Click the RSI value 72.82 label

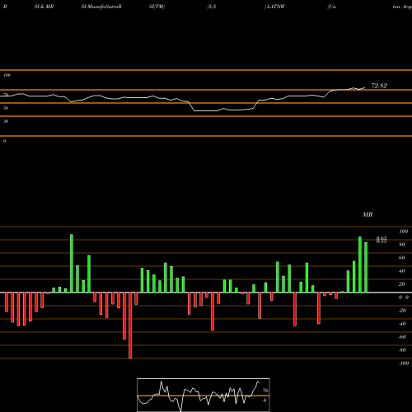[x=379, y=86]
